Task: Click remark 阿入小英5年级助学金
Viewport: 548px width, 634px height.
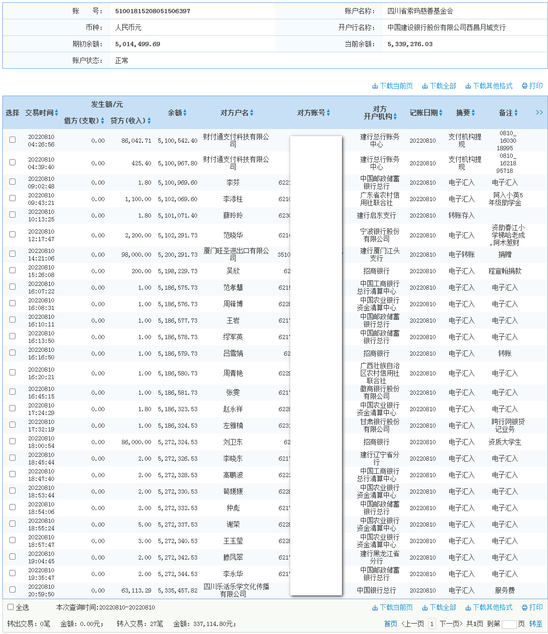Action: [x=505, y=199]
